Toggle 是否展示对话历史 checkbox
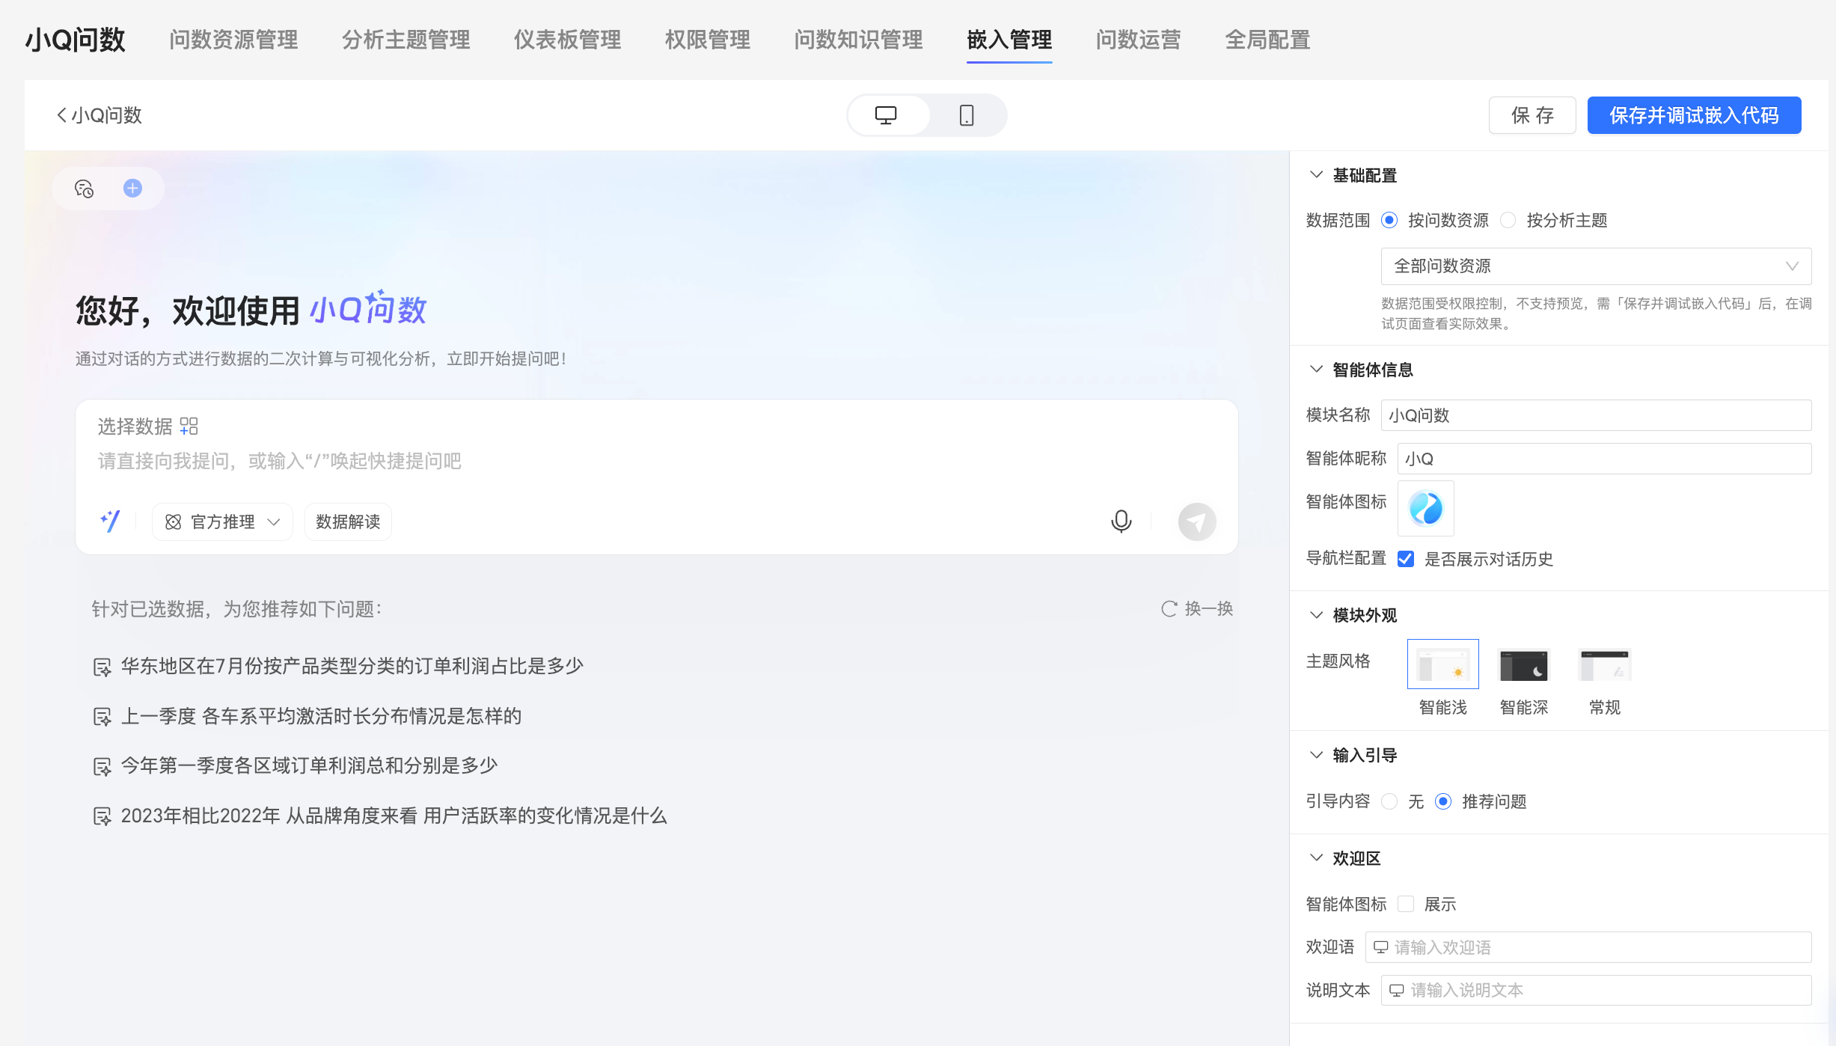The height and width of the screenshot is (1046, 1836). pyautogui.click(x=1406, y=559)
